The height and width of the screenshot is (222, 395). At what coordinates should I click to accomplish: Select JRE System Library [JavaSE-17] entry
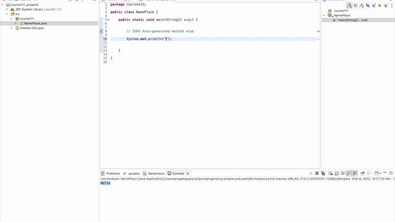(x=38, y=9)
